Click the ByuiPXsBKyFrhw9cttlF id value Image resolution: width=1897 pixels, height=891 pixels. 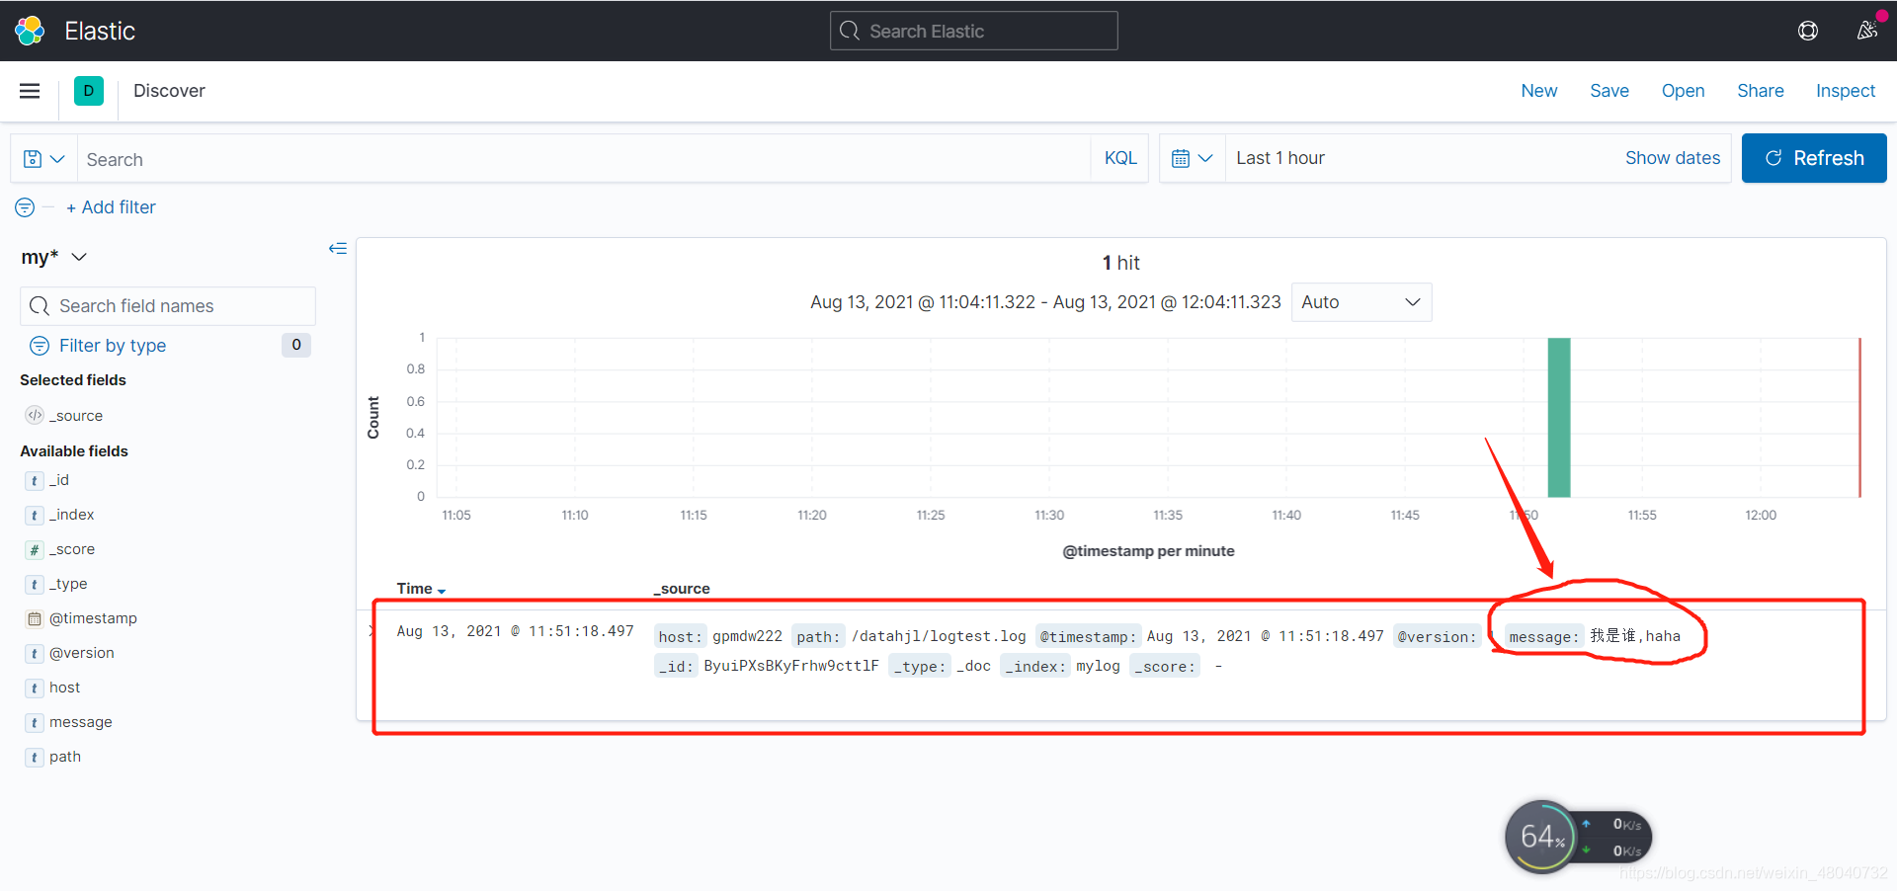pos(791,666)
